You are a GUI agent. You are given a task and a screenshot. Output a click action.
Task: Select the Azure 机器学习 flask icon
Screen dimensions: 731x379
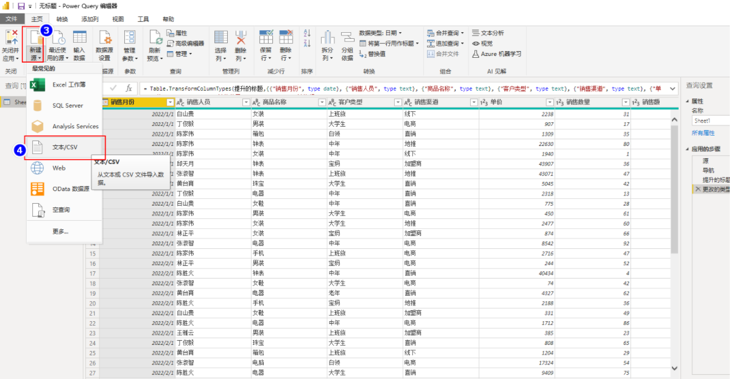tap(476, 54)
